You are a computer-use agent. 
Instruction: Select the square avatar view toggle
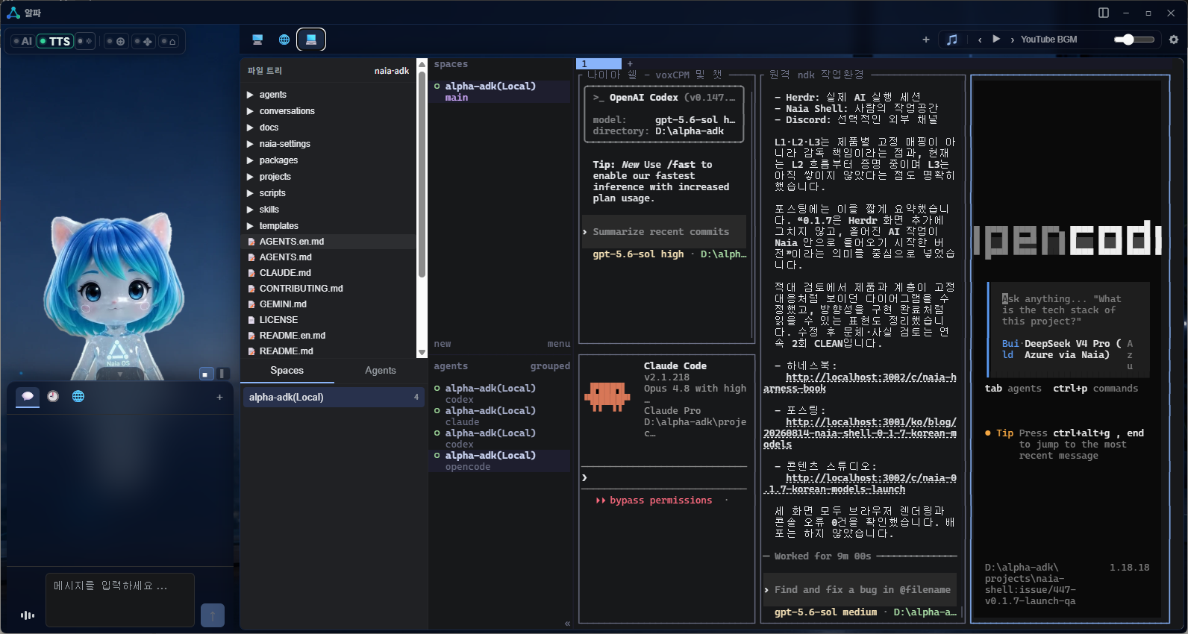pos(207,374)
